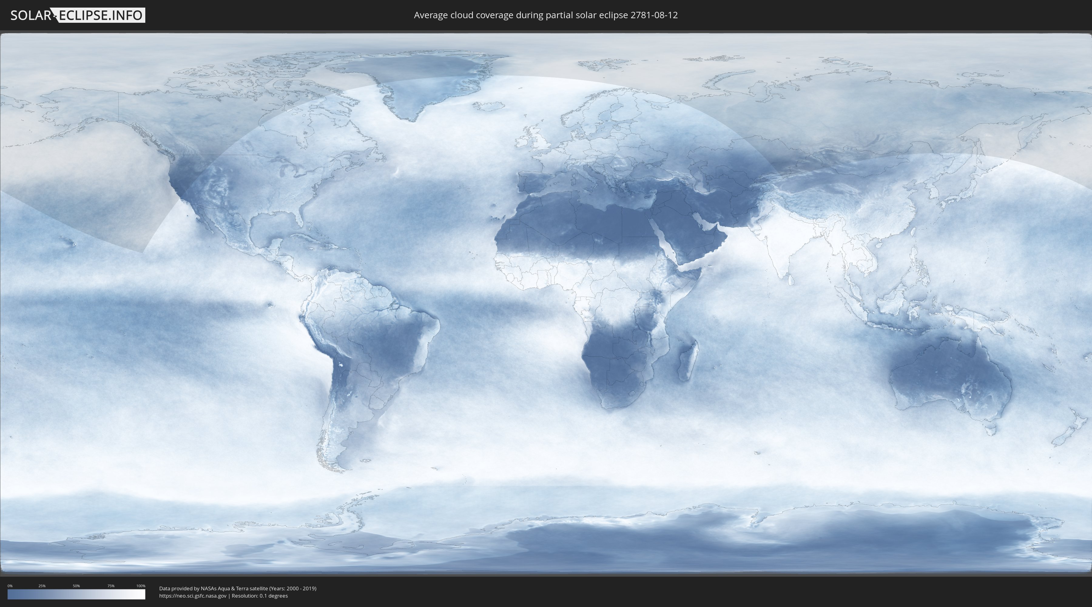Click the cloud coverage color gradient legend bar

76,594
